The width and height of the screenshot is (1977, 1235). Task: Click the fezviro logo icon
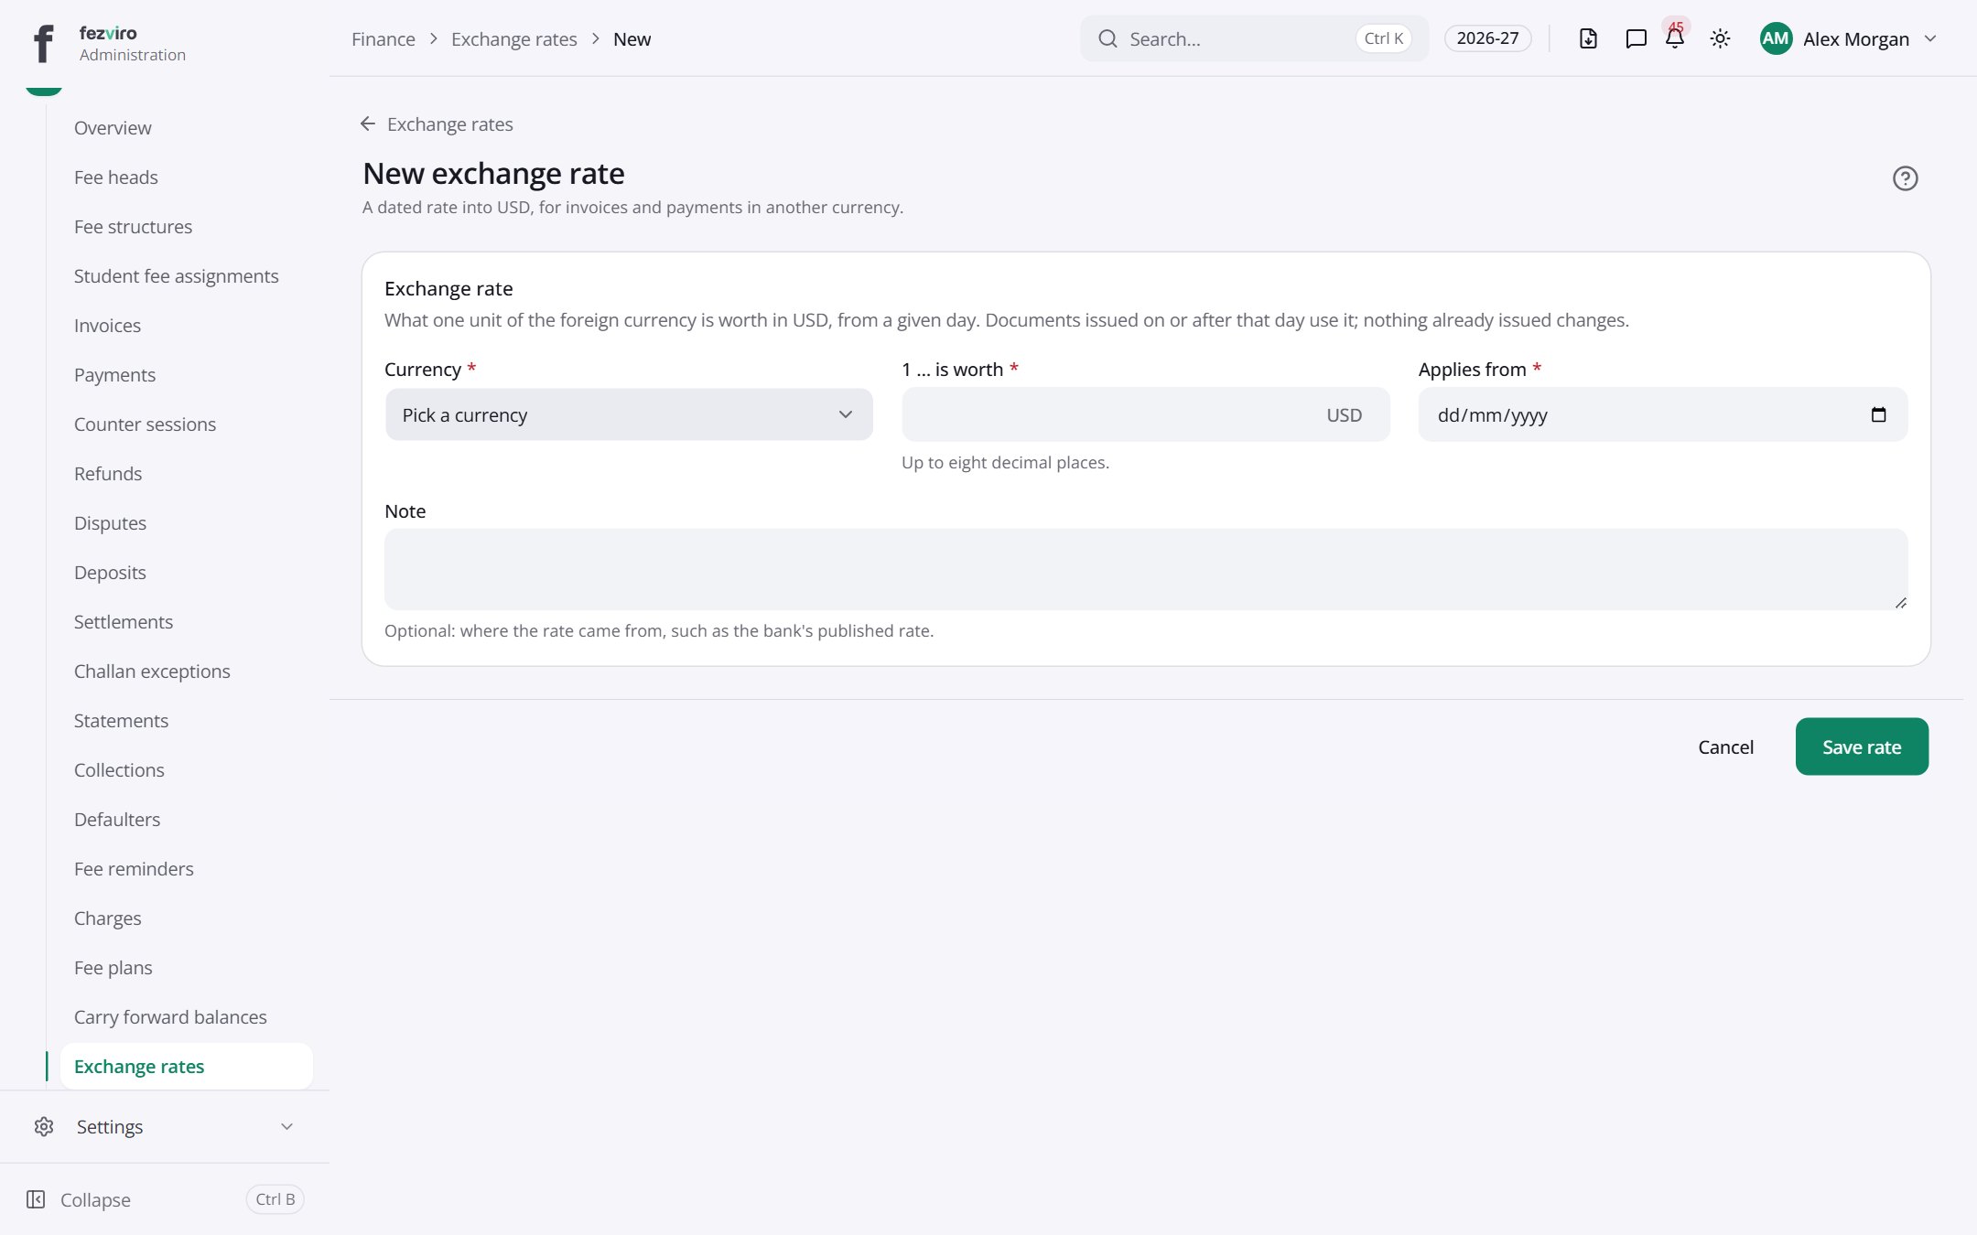tap(43, 43)
